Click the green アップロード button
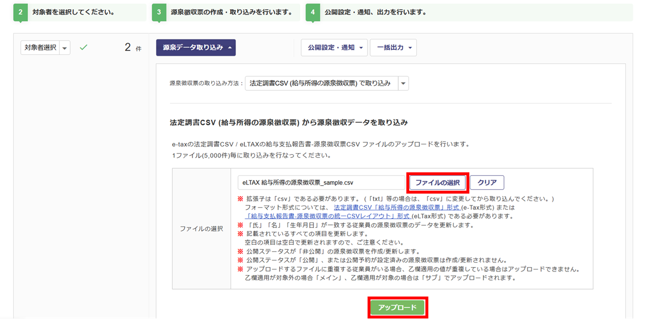Viewport: 646px width, 323px height. (398, 307)
